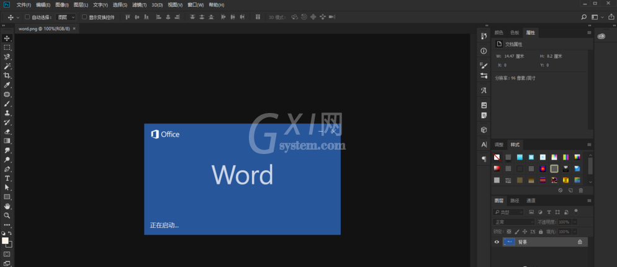Select the Brush tool in the left toolbar
The width and height of the screenshot is (617, 267).
tap(7, 104)
